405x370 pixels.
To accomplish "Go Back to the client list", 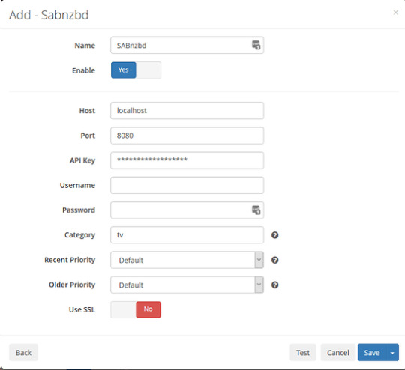I will point(23,353).
